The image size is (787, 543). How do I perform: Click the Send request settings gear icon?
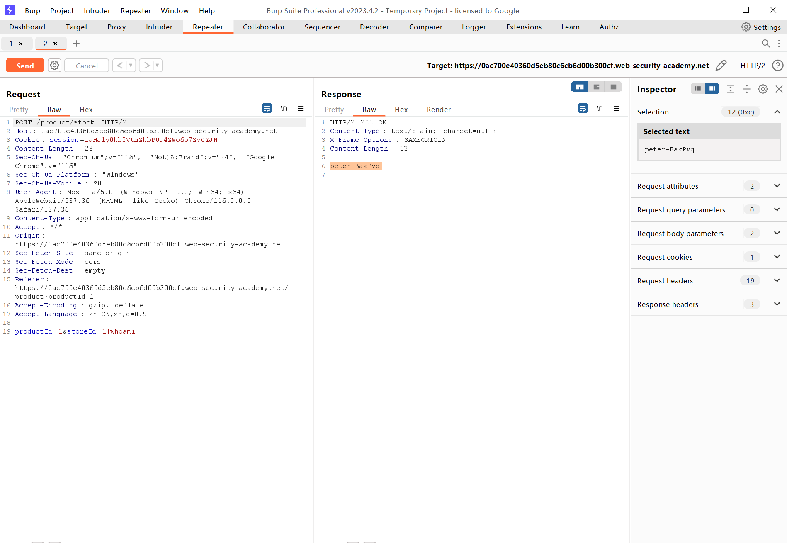tap(54, 66)
